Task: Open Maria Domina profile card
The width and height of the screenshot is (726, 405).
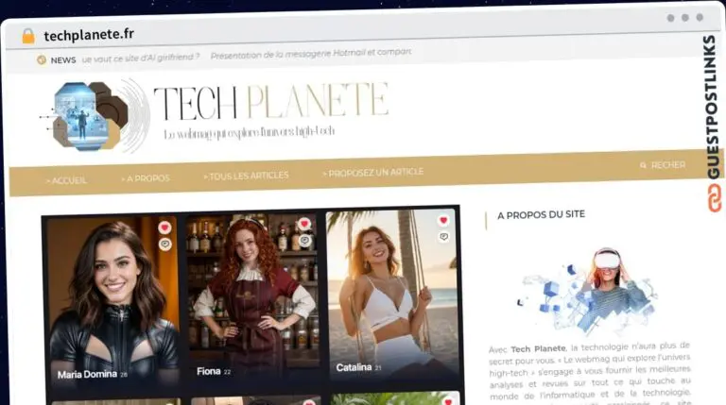Action: (113, 302)
